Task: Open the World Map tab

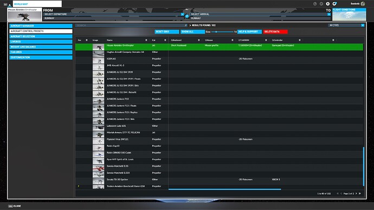Action: click(37, 4)
